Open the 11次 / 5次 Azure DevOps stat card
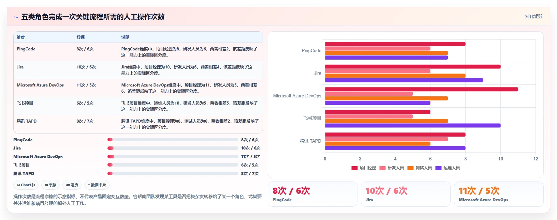Viewport: 557px width, 220px height. 499,194
